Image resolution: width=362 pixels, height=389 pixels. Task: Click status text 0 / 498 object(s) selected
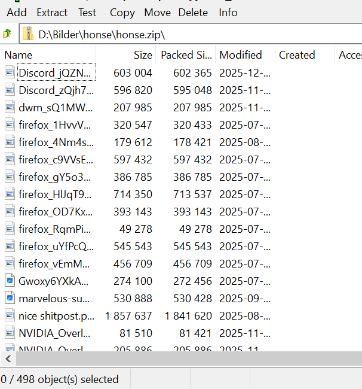pyautogui.click(x=60, y=379)
